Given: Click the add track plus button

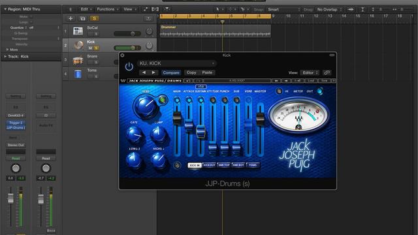Looking at the screenshot, I should (71, 18).
